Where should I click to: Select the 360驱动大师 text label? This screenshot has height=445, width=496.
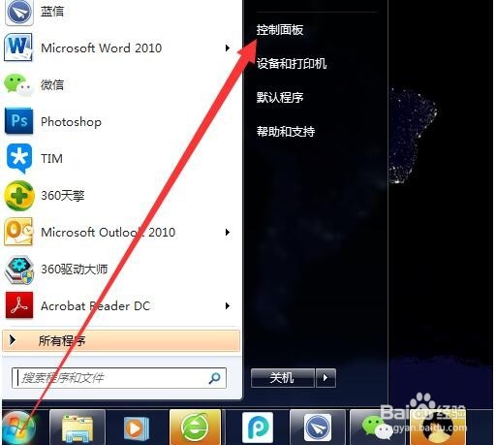tap(75, 270)
